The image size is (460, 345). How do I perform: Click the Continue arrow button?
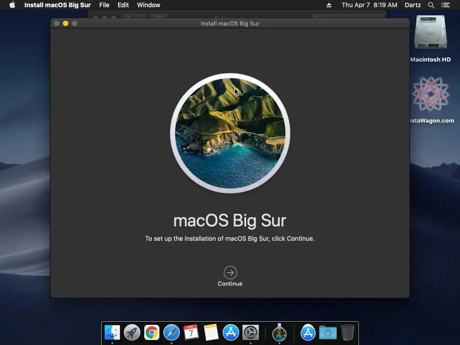click(x=230, y=273)
